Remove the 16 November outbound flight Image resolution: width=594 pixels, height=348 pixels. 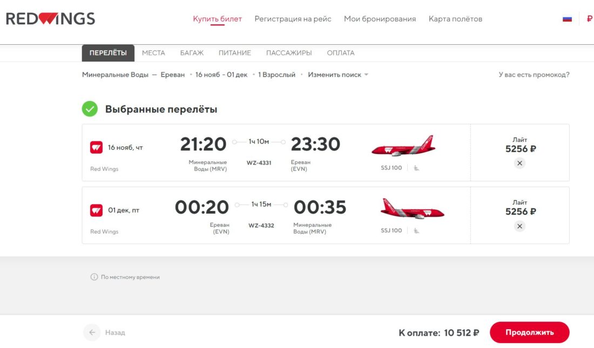click(x=519, y=163)
